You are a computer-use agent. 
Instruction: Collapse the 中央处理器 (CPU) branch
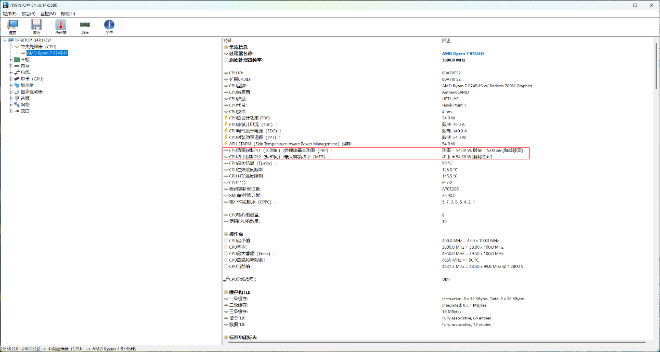click(x=10, y=47)
